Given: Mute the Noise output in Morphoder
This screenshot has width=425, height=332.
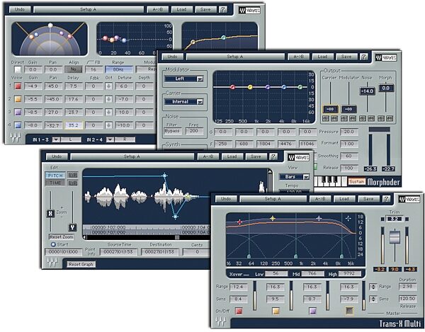Looking at the screenshot, I should click(370, 118).
